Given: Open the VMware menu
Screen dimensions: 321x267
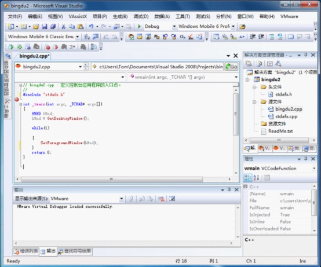Looking at the screenshot, I should point(289,16).
